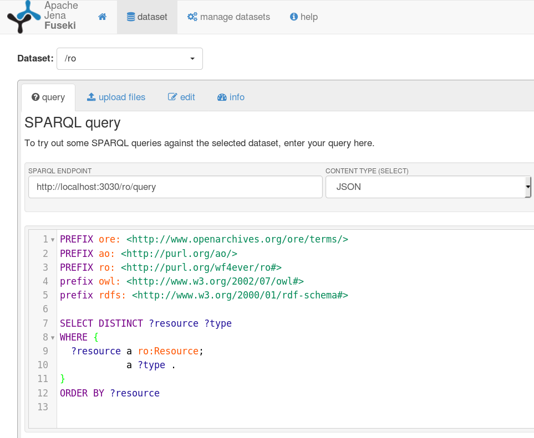Place cursor on prefix rdfs: line
This screenshot has width=534, height=438.
pyautogui.click(x=204, y=295)
